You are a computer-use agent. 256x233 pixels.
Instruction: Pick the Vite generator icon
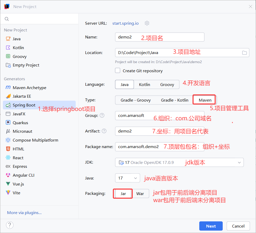8,192
